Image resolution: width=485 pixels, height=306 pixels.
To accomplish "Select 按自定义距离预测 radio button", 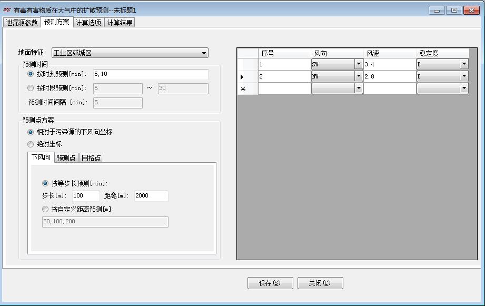I will [45, 210].
